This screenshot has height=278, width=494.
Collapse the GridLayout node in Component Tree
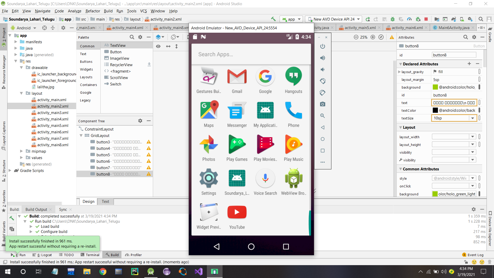81,135
